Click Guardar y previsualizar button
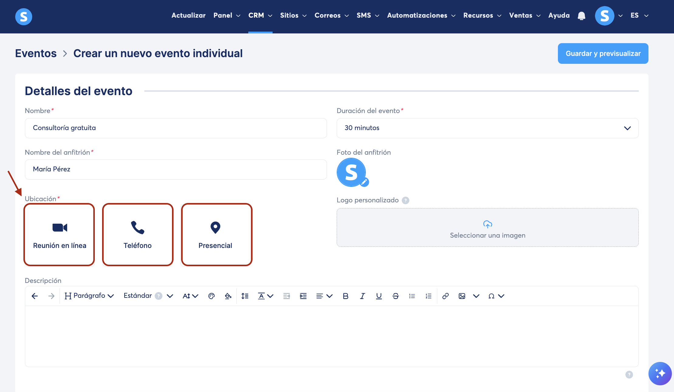Viewport: 674px width, 392px height. tap(603, 53)
